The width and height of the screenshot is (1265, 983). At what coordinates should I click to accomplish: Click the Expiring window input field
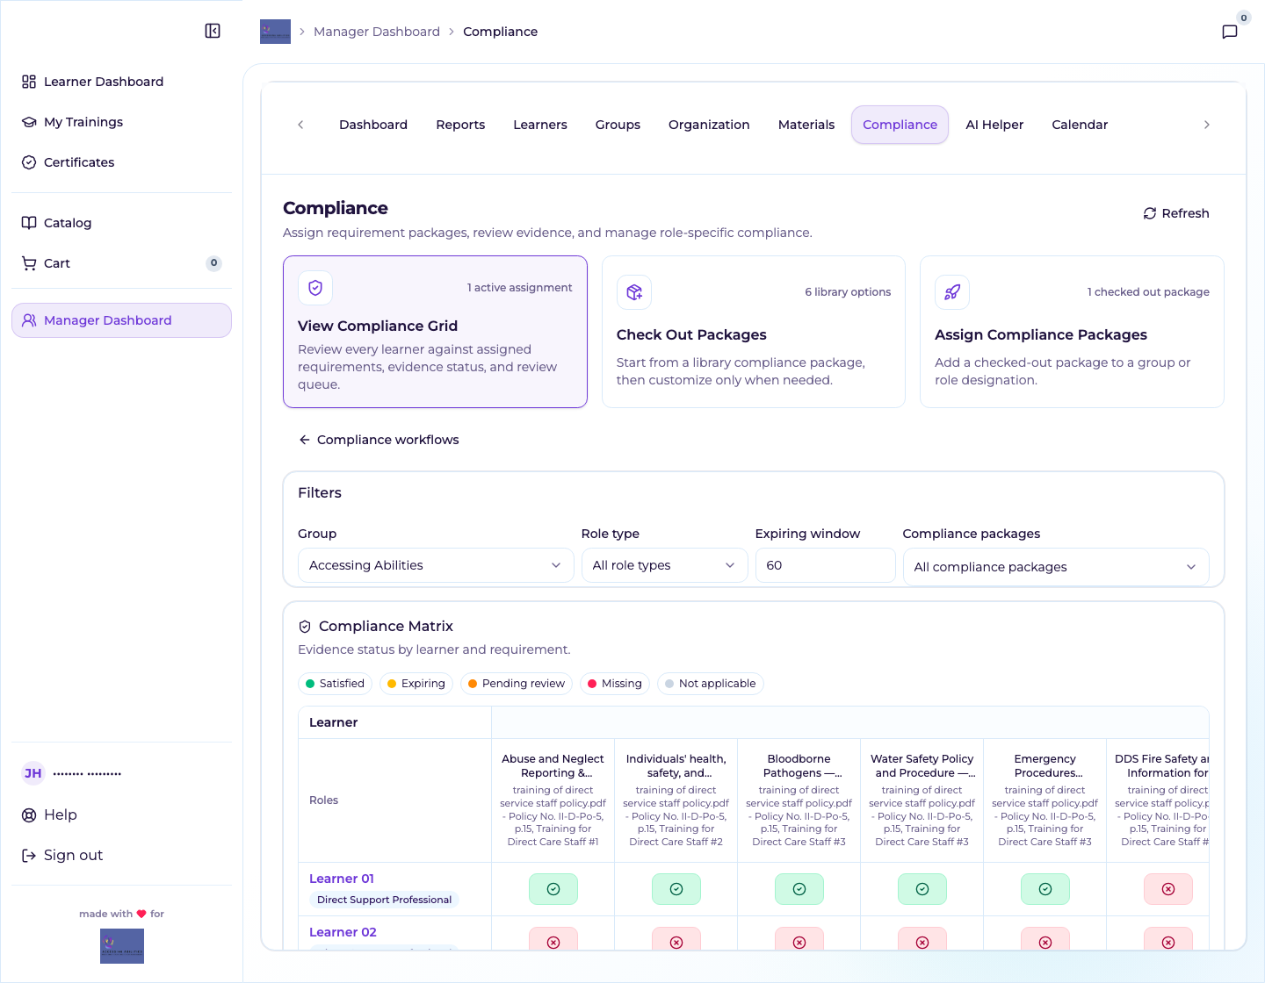(x=825, y=565)
